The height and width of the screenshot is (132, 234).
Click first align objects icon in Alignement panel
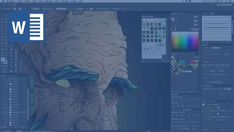(173, 115)
